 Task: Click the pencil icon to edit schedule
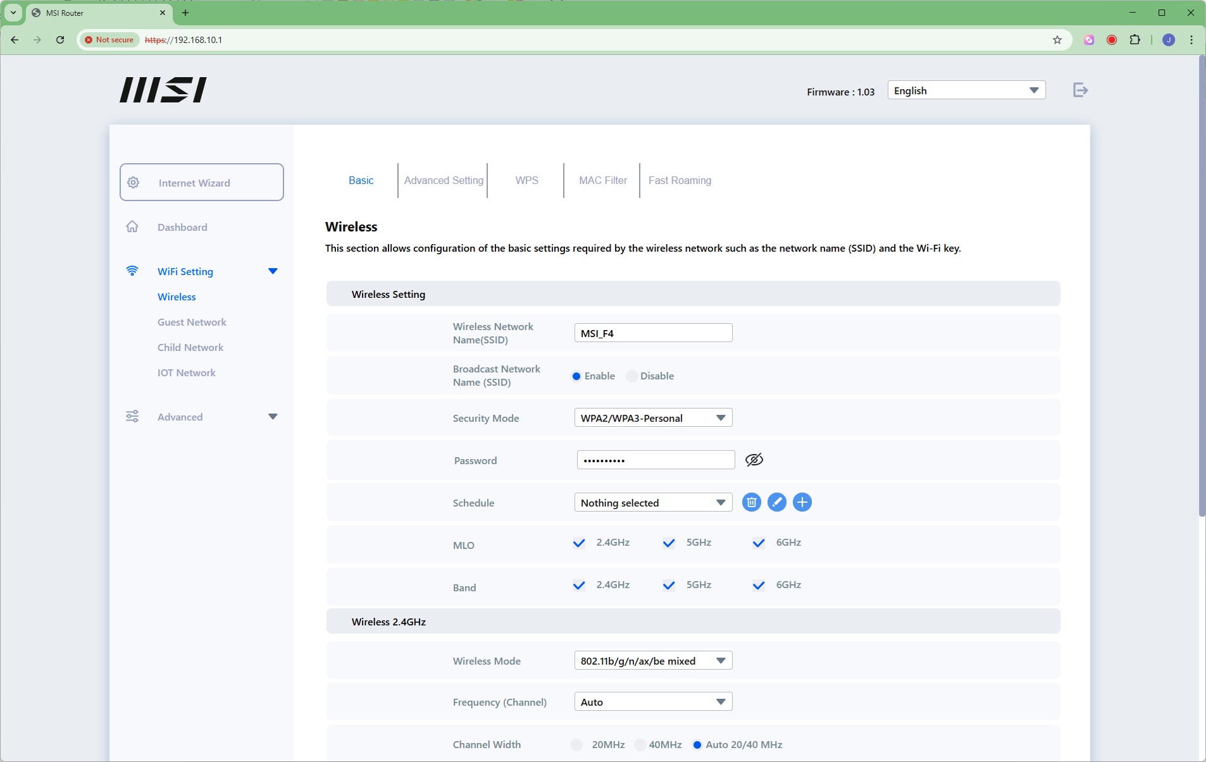click(776, 503)
